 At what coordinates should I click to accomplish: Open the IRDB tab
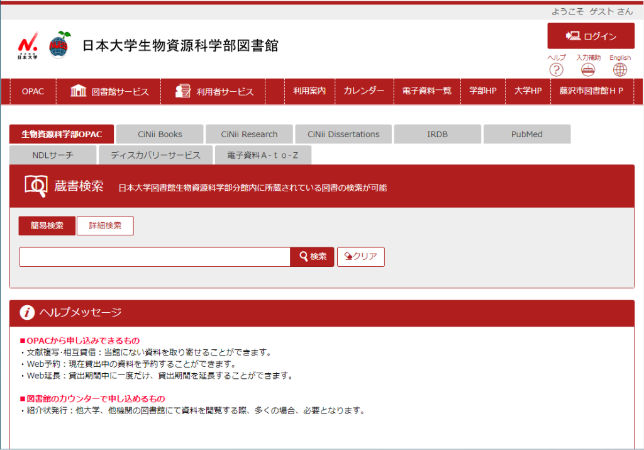(438, 134)
